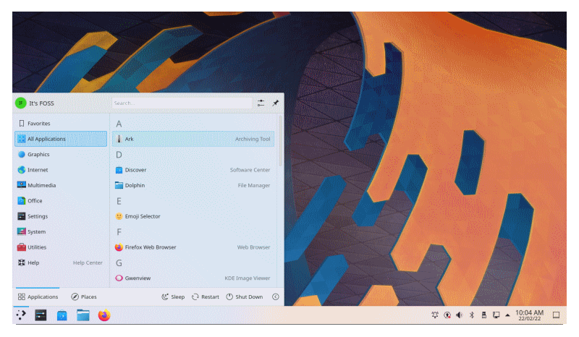Open the launcher configure sliders icon
This screenshot has height=337, width=579.
(x=261, y=103)
